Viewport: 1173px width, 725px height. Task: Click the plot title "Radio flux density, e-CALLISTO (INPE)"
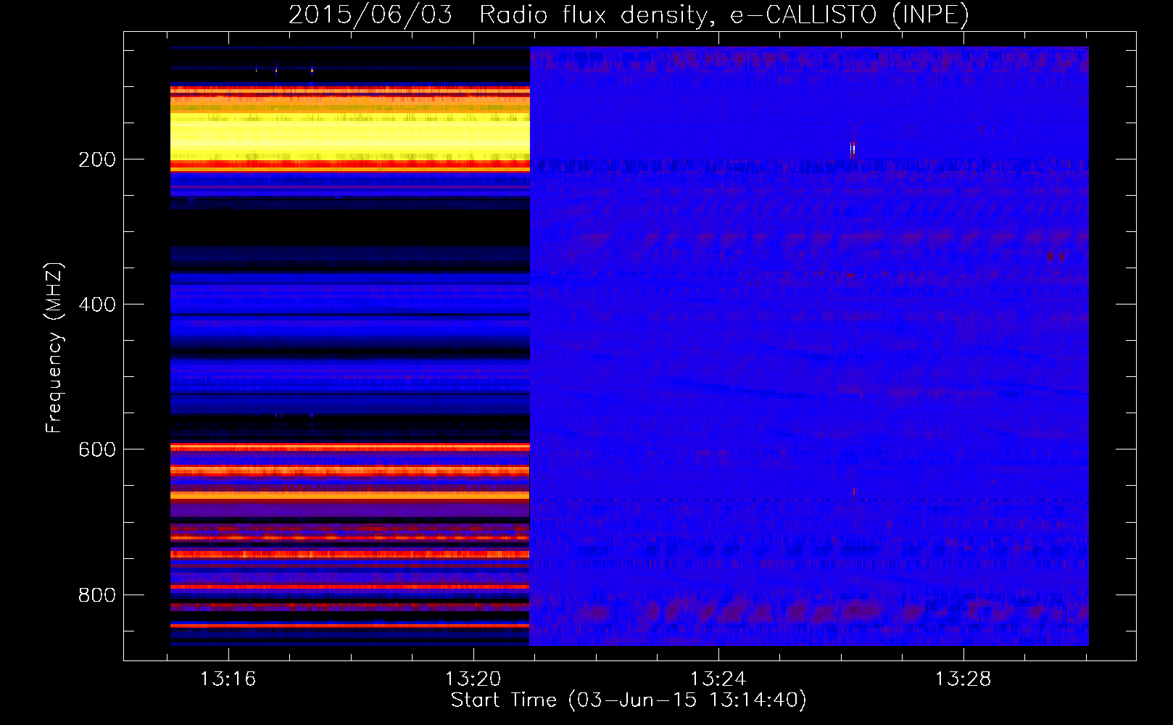(724, 14)
